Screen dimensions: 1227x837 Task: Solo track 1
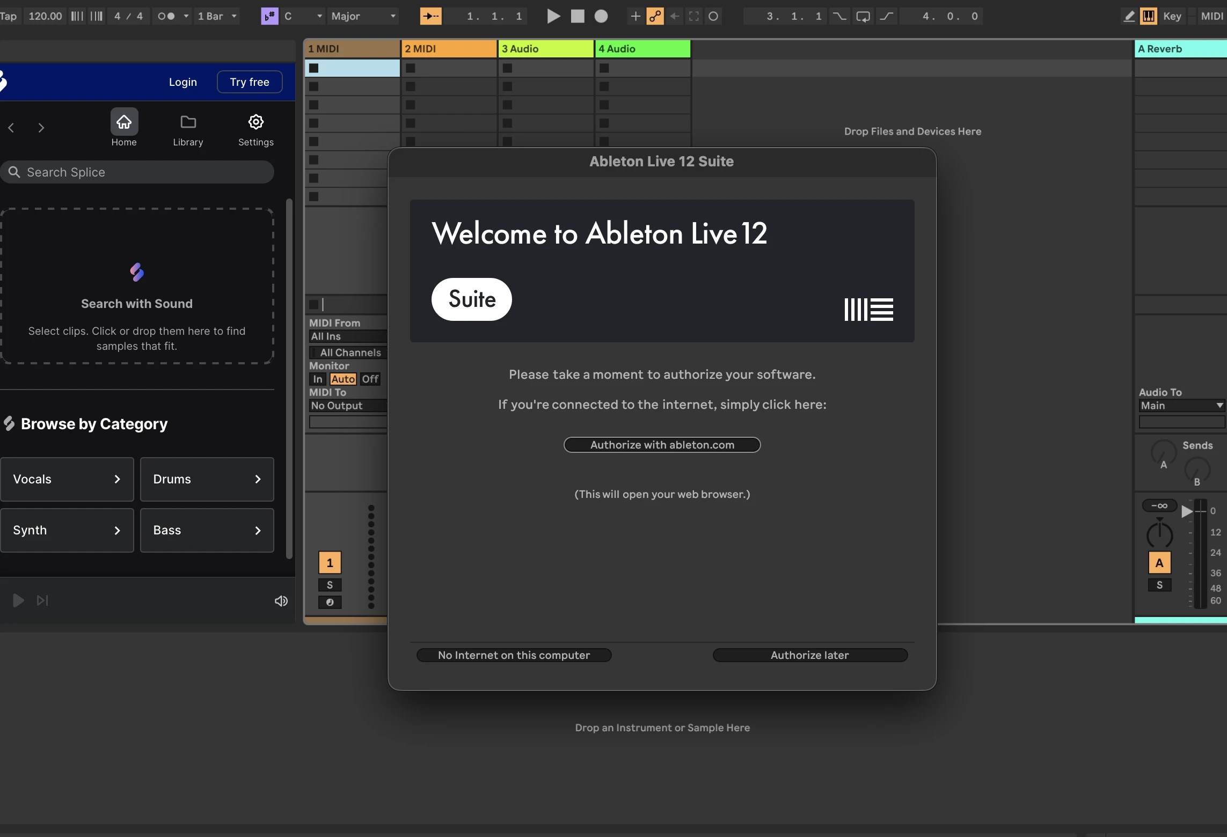[330, 585]
